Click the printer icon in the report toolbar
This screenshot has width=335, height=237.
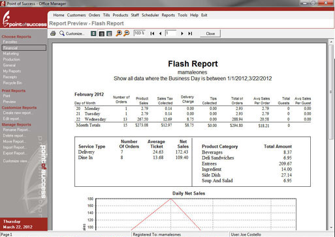point(53,33)
